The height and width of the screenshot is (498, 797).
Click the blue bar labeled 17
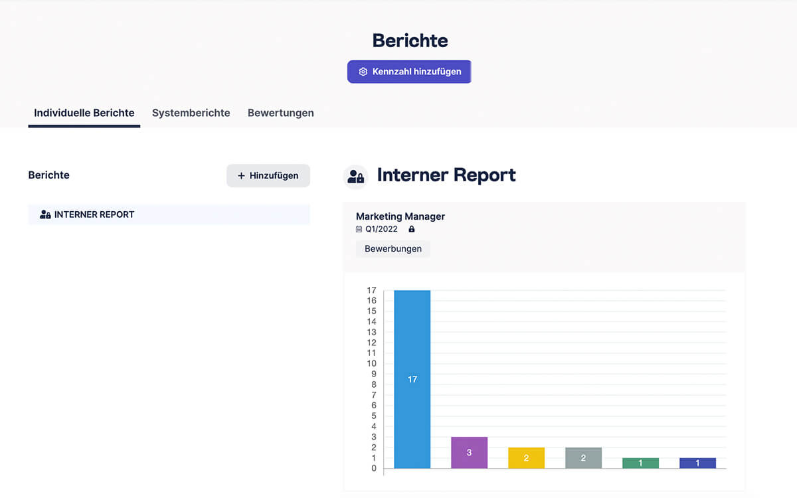tap(412, 379)
